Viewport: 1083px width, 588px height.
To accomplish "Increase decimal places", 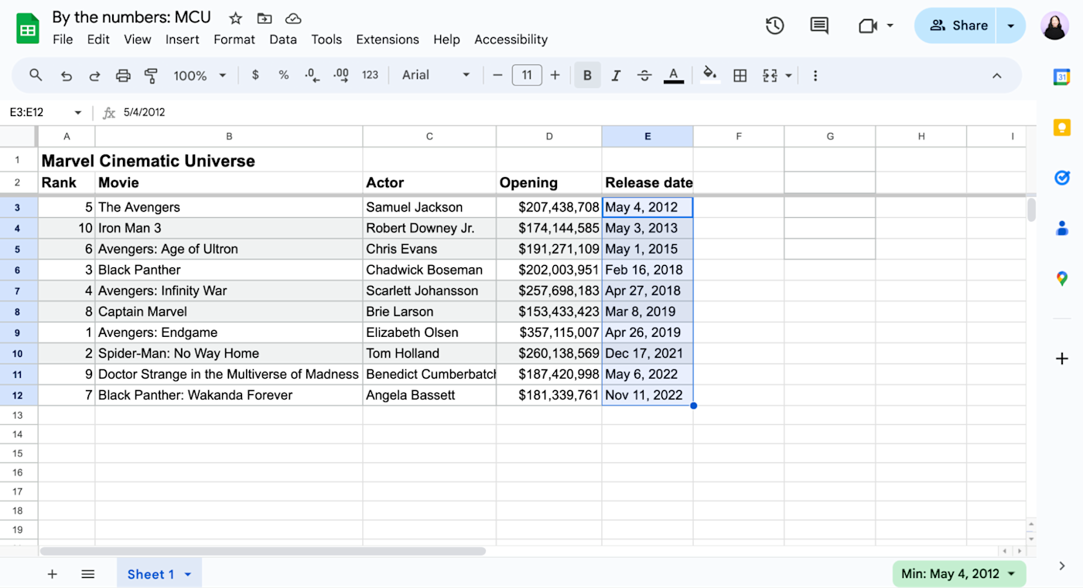I will (341, 75).
